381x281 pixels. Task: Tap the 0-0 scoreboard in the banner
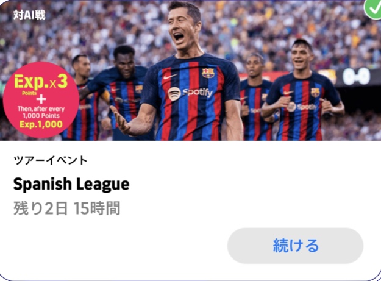pos(357,76)
